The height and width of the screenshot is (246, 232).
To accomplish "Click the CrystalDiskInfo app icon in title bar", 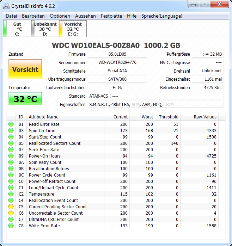I will [x=6, y=6].
